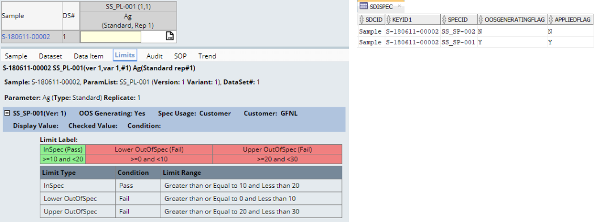Click the OOSGENERATINGFLAG N value for SS_SP-002
This screenshot has width=594, height=222.
click(480, 31)
